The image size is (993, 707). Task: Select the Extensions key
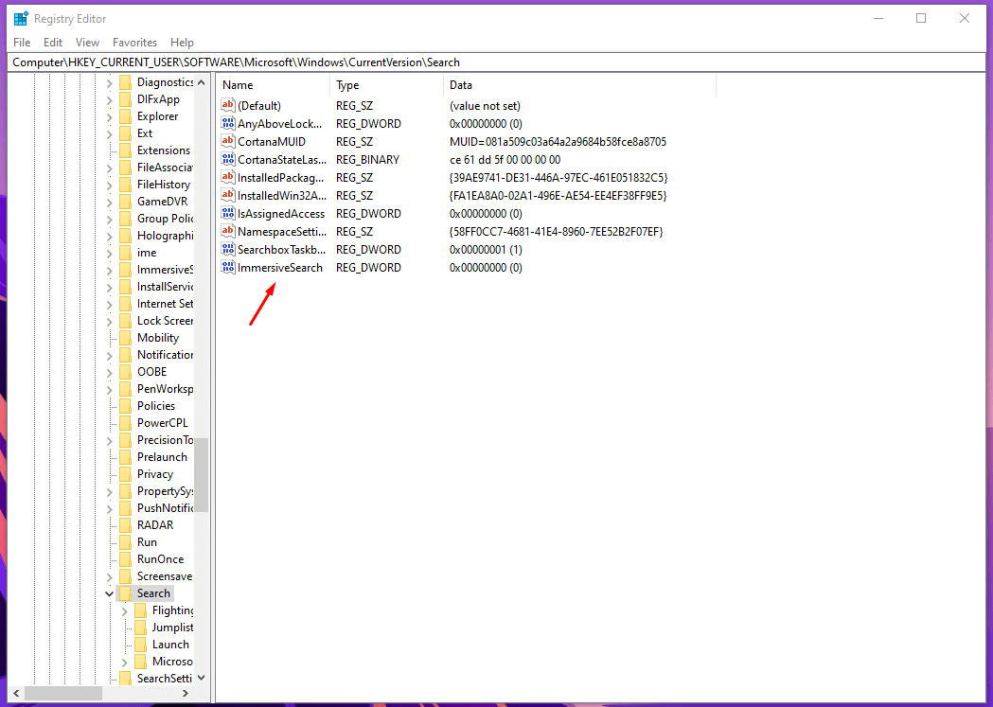(x=164, y=150)
